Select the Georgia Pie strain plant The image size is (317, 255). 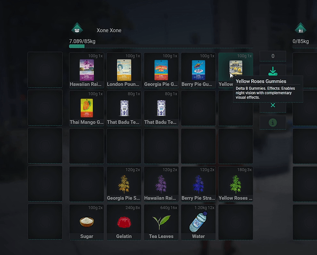(x=124, y=184)
